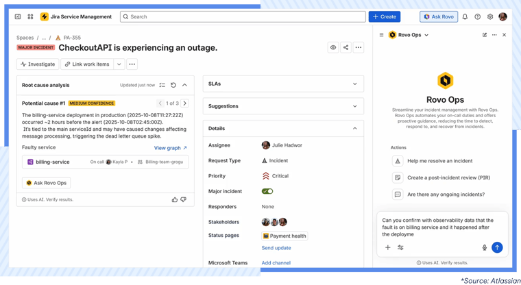
Task: Open the incident header more actions menu
Action: 358,47
